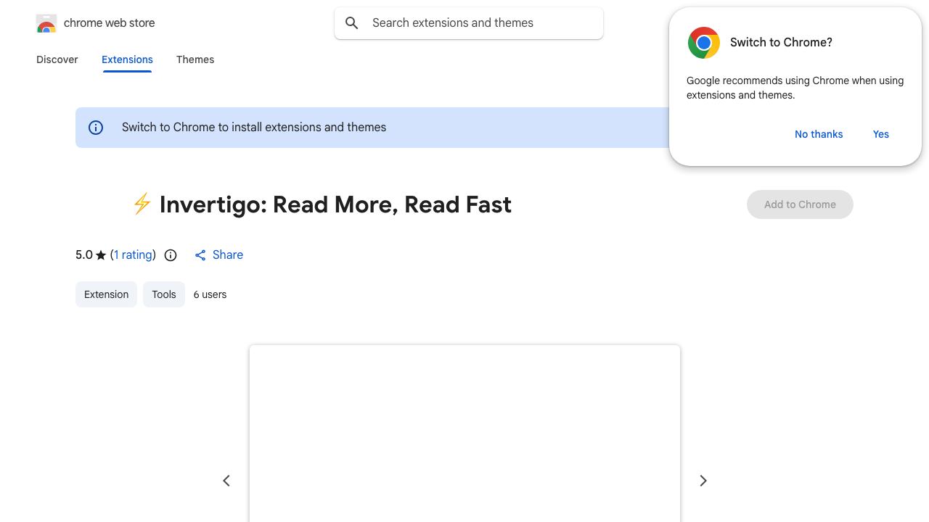Click the lightning bolt extension icon
The width and height of the screenshot is (929, 522).
(x=142, y=204)
